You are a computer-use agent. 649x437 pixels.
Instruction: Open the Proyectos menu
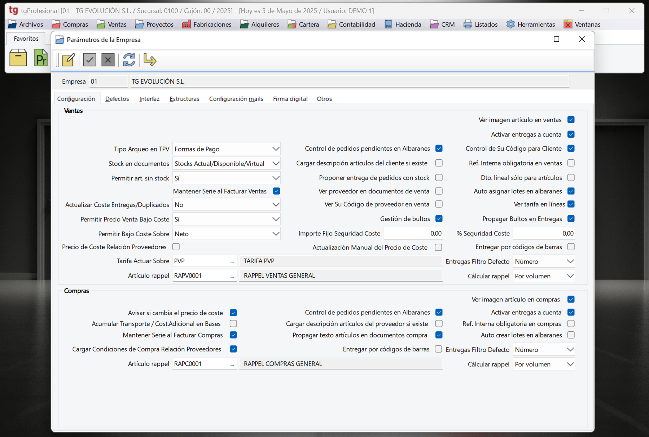coord(154,24)
